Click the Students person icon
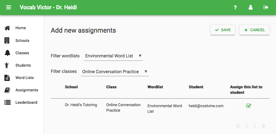The height and width of the screenshot is (134, 276). click(7, 65)
